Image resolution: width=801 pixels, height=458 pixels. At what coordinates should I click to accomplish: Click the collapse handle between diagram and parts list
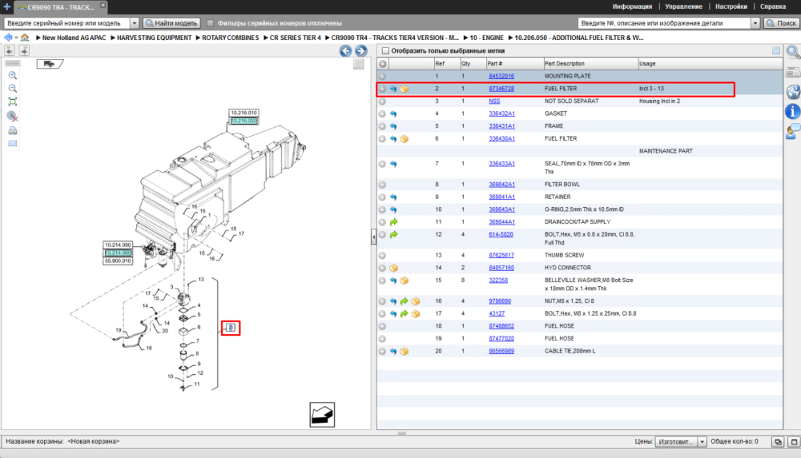click(x=373, y=237)
